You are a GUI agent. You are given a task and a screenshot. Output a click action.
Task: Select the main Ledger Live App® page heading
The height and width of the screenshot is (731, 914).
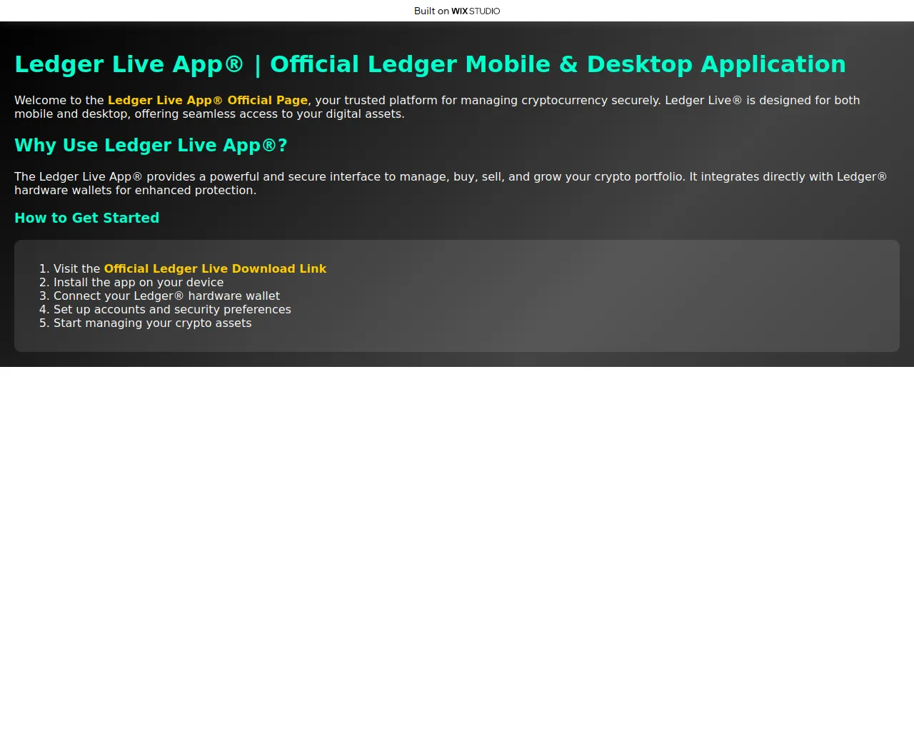point(430,64)
